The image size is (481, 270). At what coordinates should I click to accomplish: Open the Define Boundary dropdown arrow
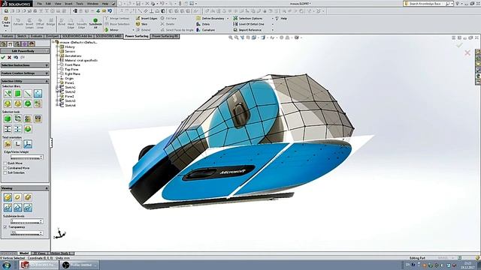(x=228, y=19)
